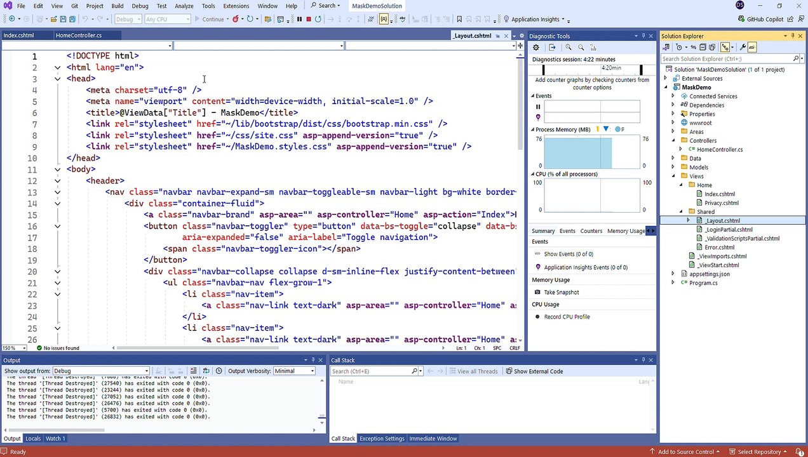Click the Hot Reload flame icon
This screenshot has height=457, width=808.
(236, 19)
